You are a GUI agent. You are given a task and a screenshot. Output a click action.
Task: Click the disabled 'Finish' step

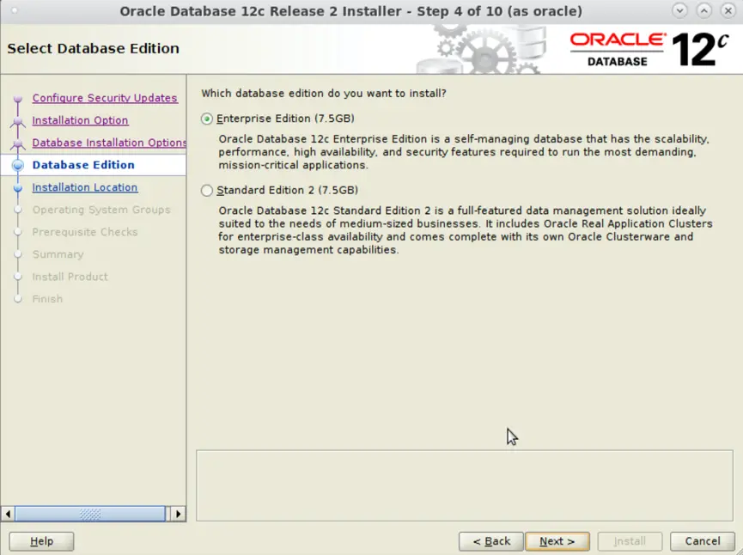coord(47,299)
